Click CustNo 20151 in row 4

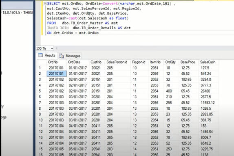pos(96,85)
